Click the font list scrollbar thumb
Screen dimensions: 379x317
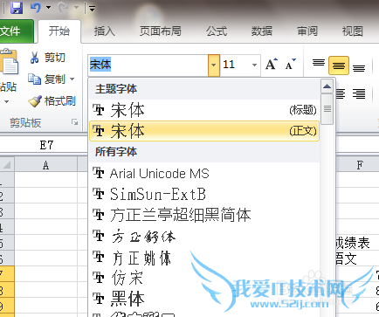tap(327, 109)
